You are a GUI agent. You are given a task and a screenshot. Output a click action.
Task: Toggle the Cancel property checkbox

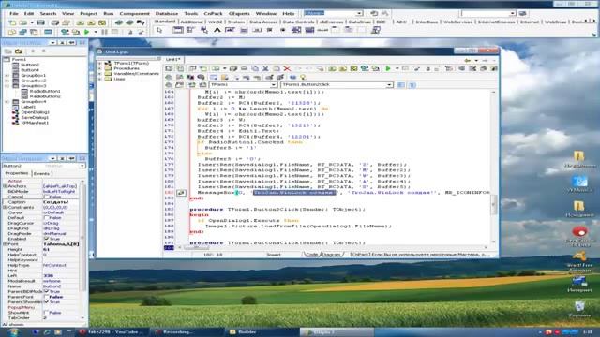[46, 197]
